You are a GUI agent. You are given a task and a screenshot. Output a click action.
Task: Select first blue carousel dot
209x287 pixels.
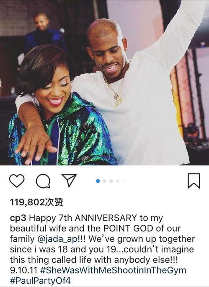98,181
